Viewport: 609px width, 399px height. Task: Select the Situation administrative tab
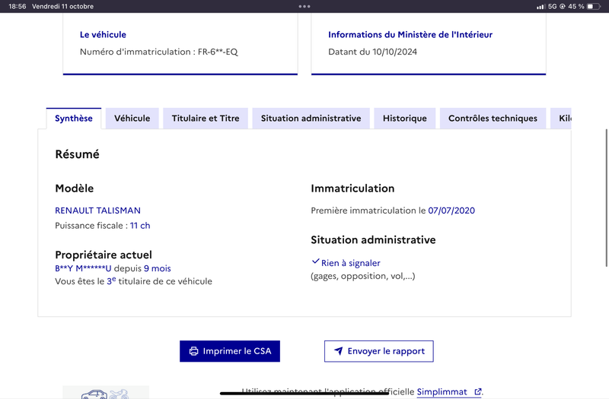tap(311, 119)
